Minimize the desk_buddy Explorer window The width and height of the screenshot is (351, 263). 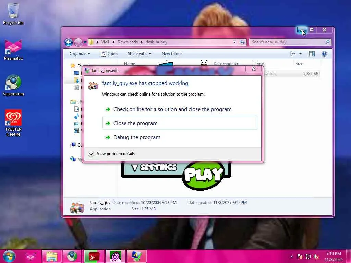(302, 30)
